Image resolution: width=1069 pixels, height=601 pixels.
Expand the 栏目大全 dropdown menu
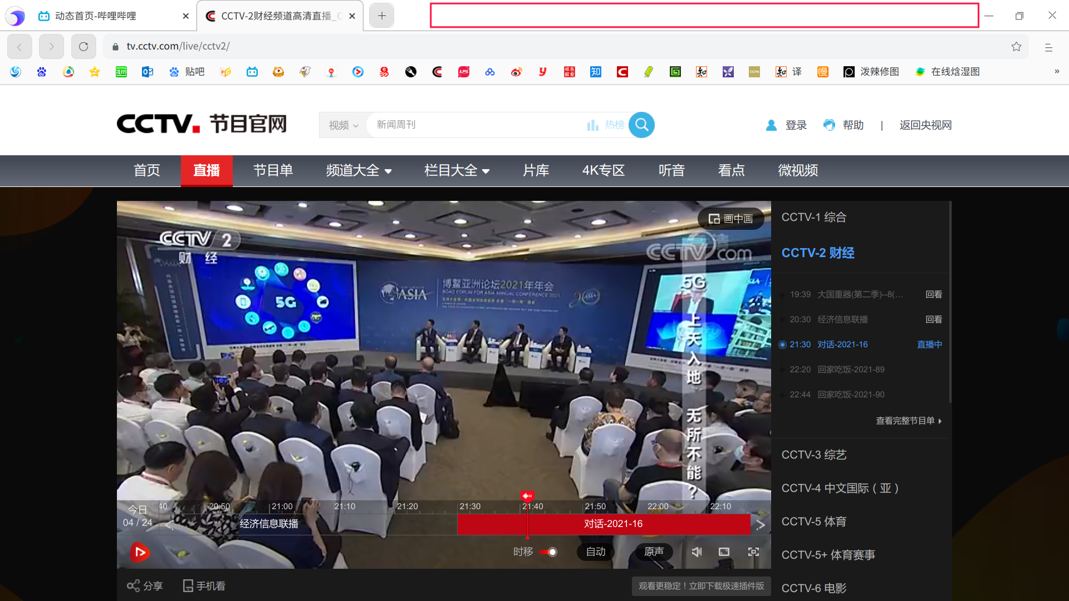click(x=457, y=170)
